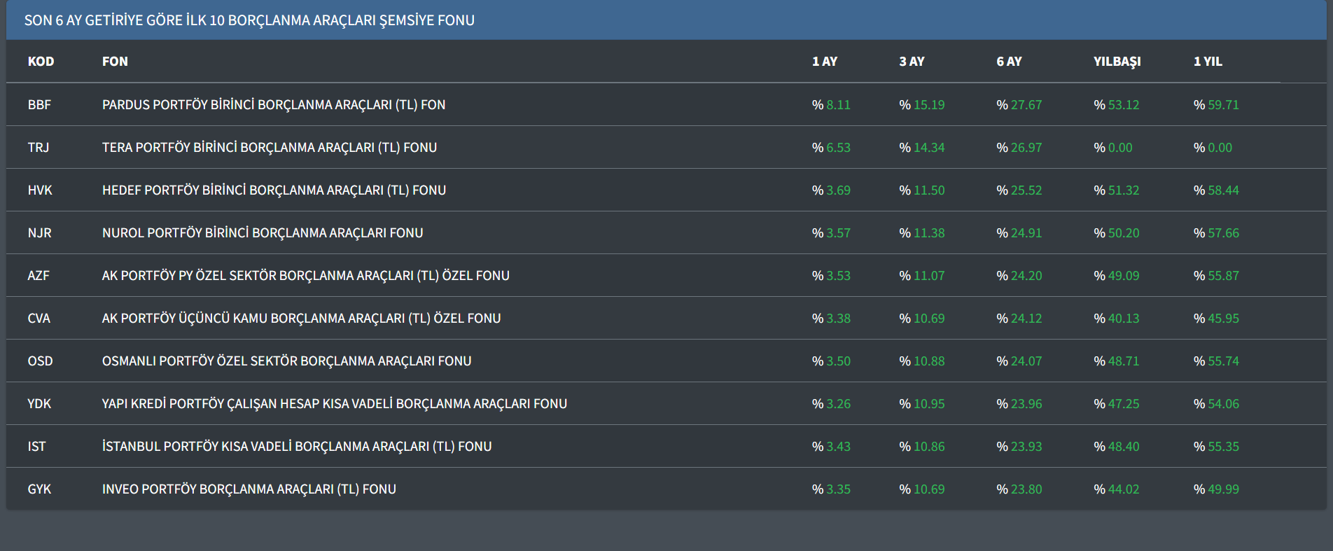Click the BBF fund code

click(39, 105)
